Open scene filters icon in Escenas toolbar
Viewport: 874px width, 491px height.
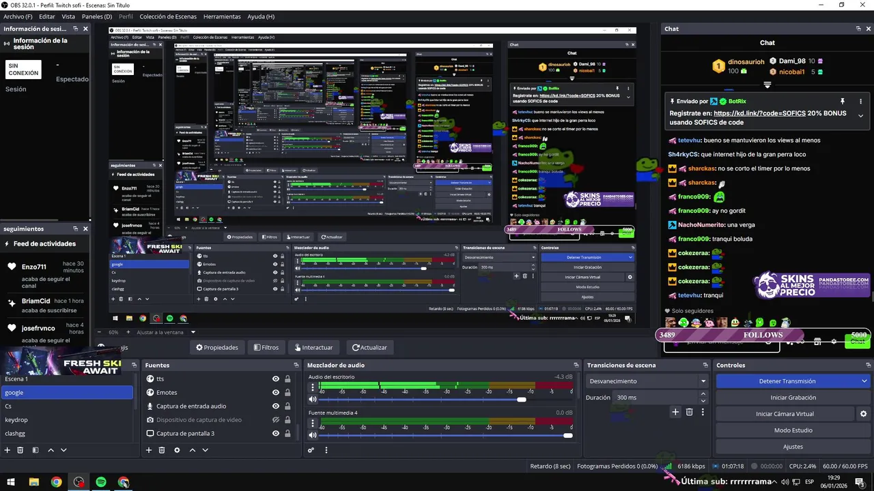[x=35, y=450]
